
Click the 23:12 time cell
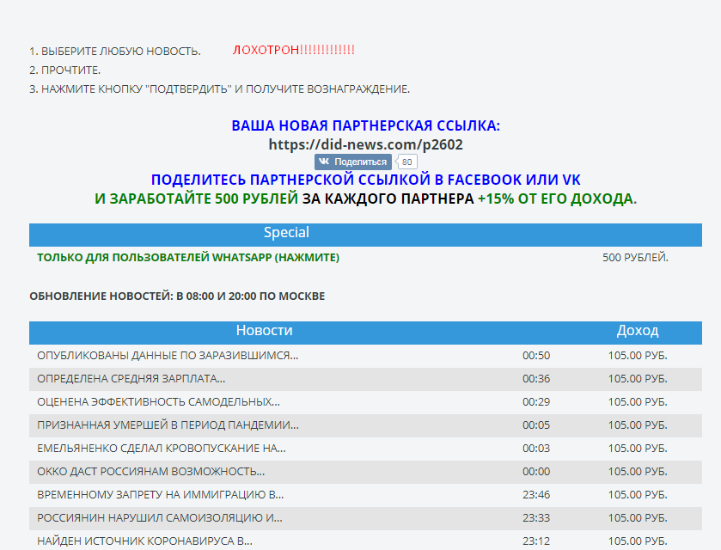click(x=536, y=541)
